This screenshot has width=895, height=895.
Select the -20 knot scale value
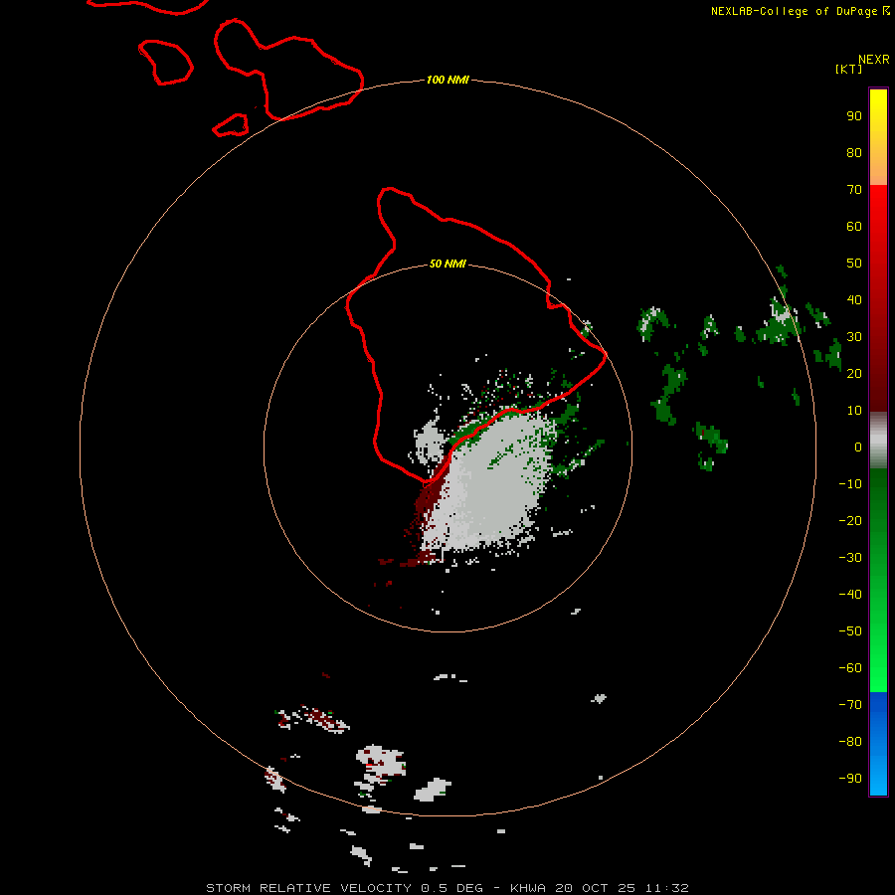[x=850, y=520]
